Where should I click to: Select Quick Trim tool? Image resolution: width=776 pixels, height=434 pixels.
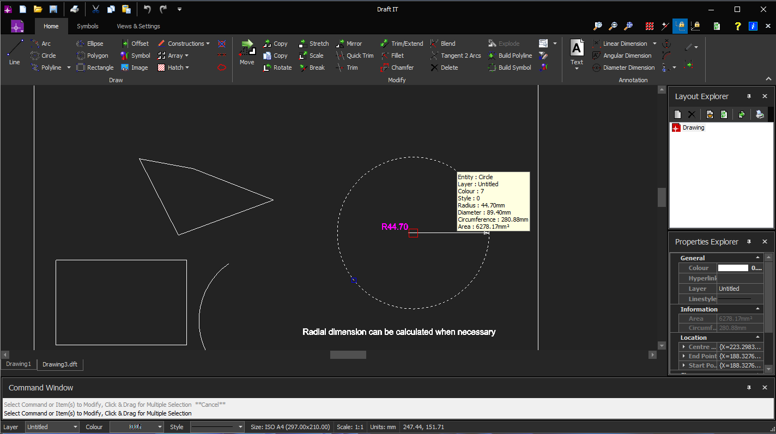point(355,56)
